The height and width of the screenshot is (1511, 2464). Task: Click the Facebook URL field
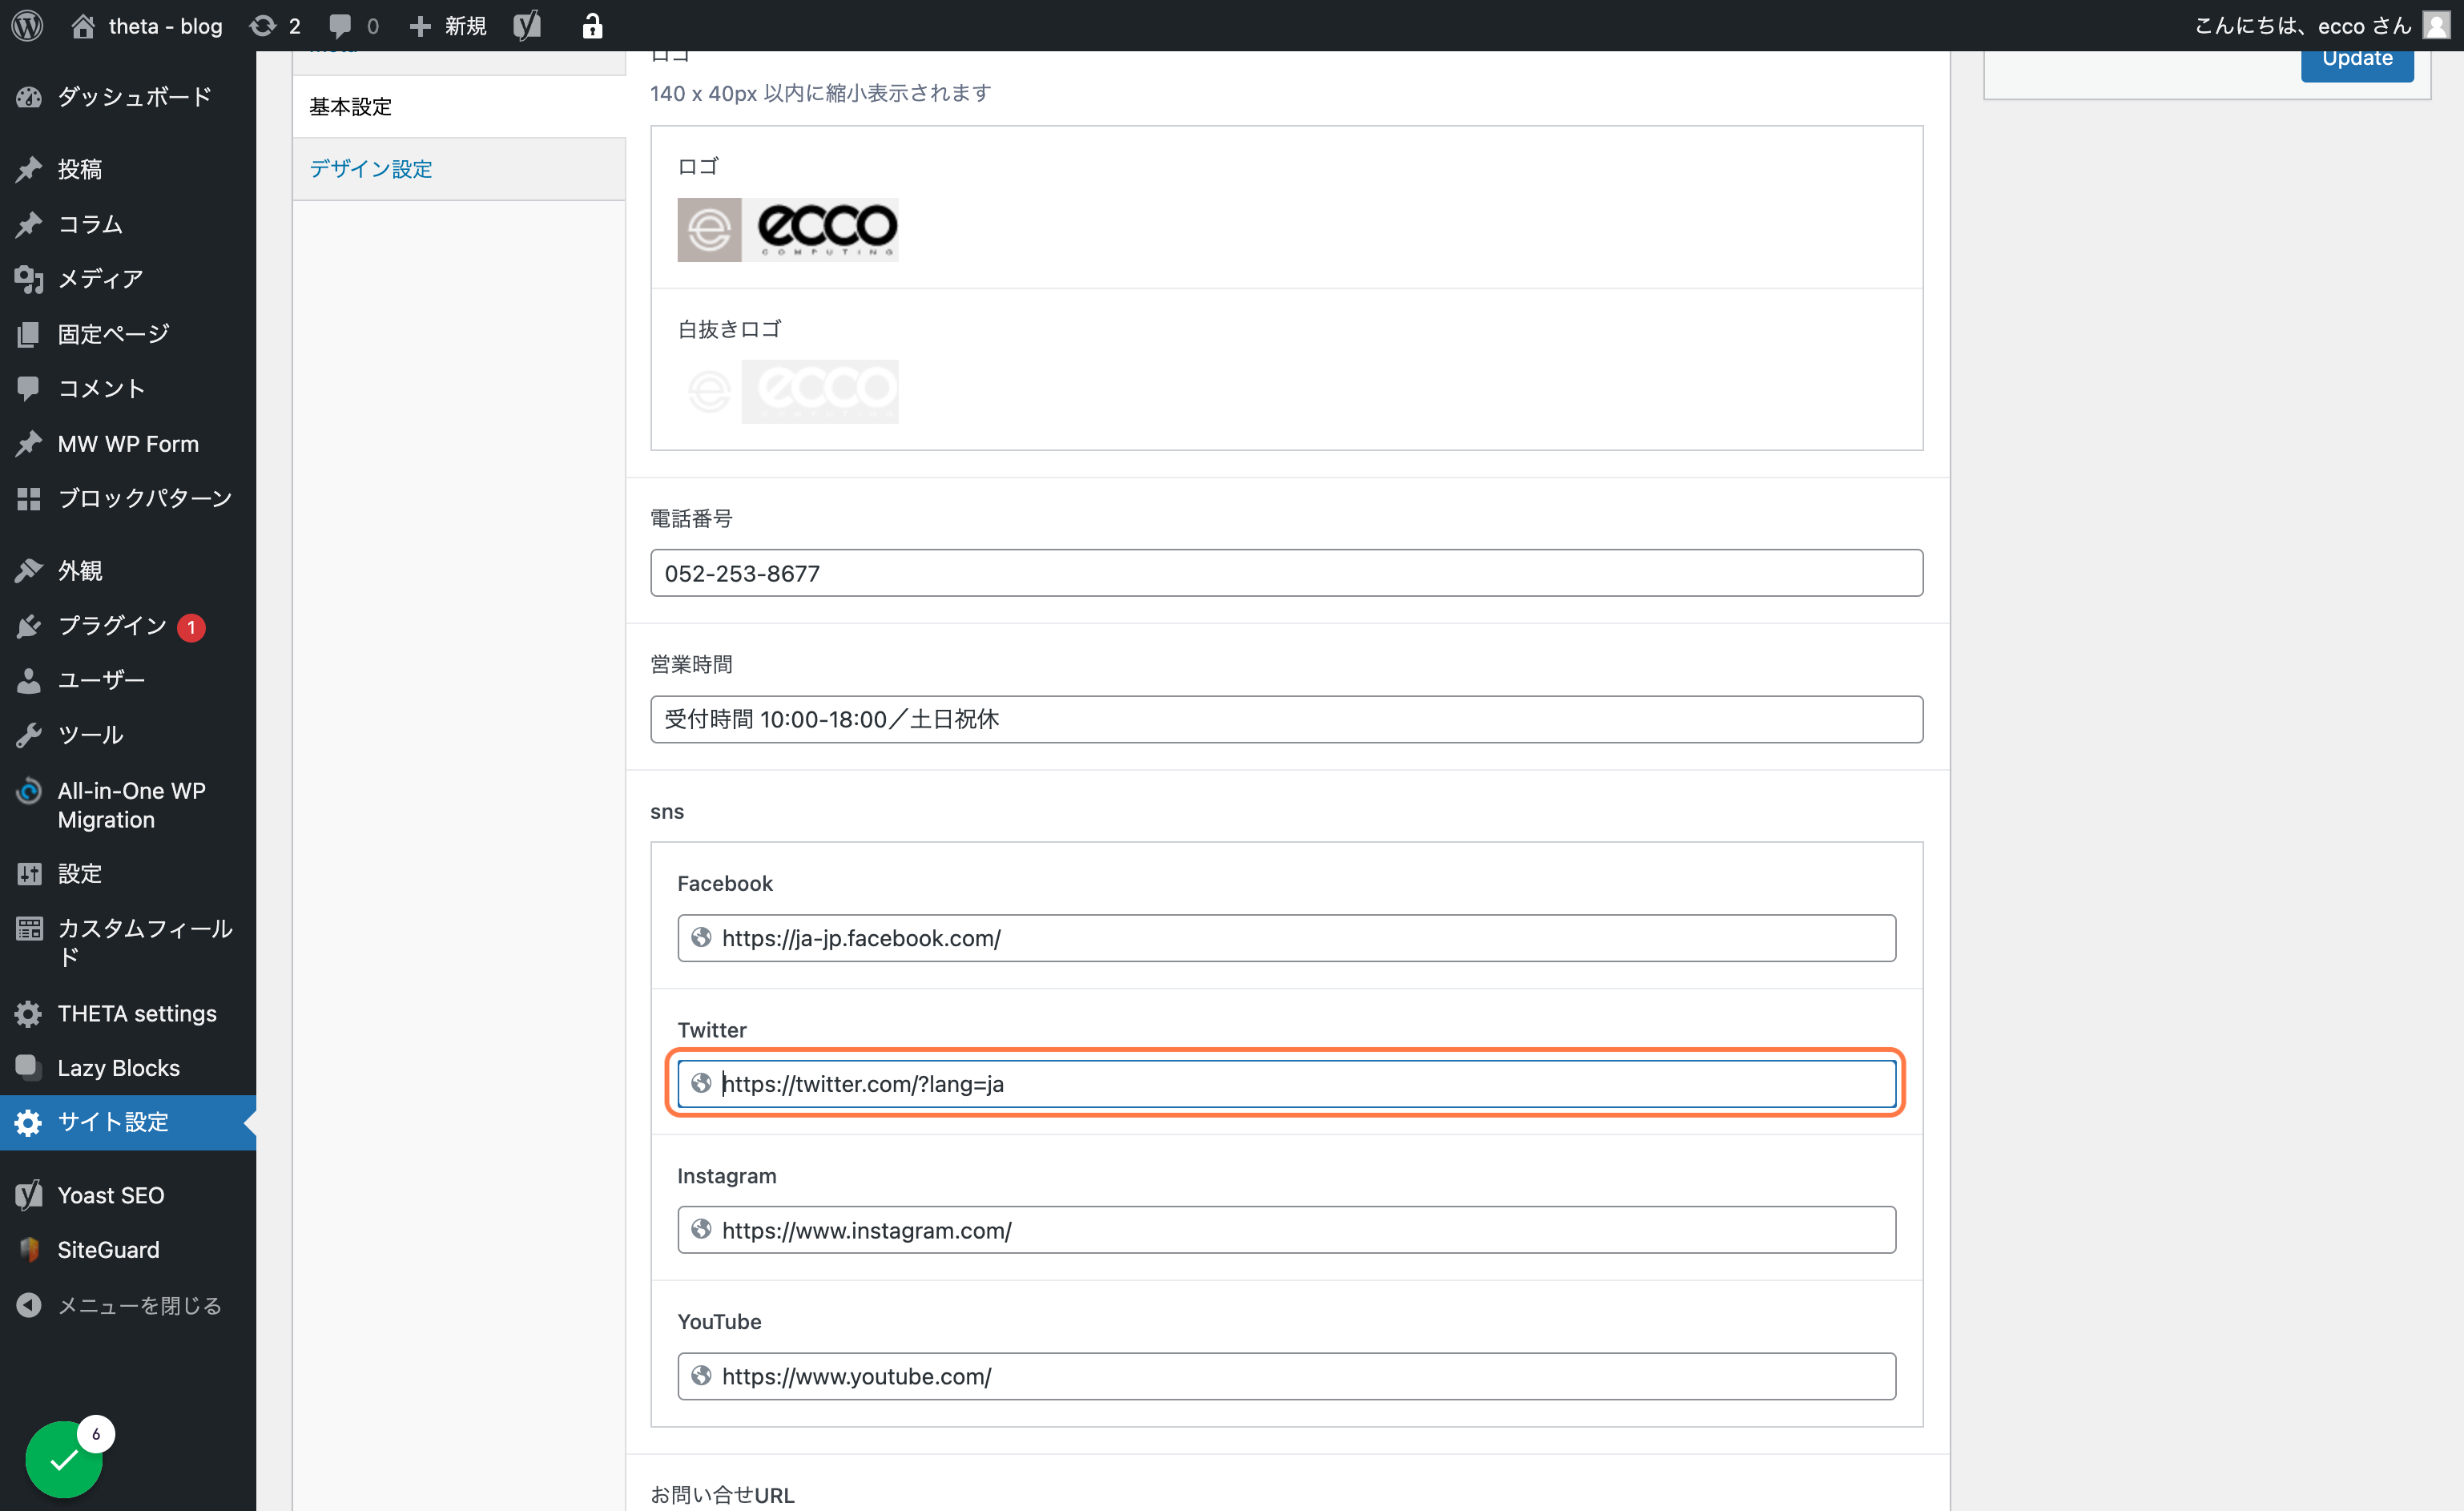click(x=1286, y=938)
